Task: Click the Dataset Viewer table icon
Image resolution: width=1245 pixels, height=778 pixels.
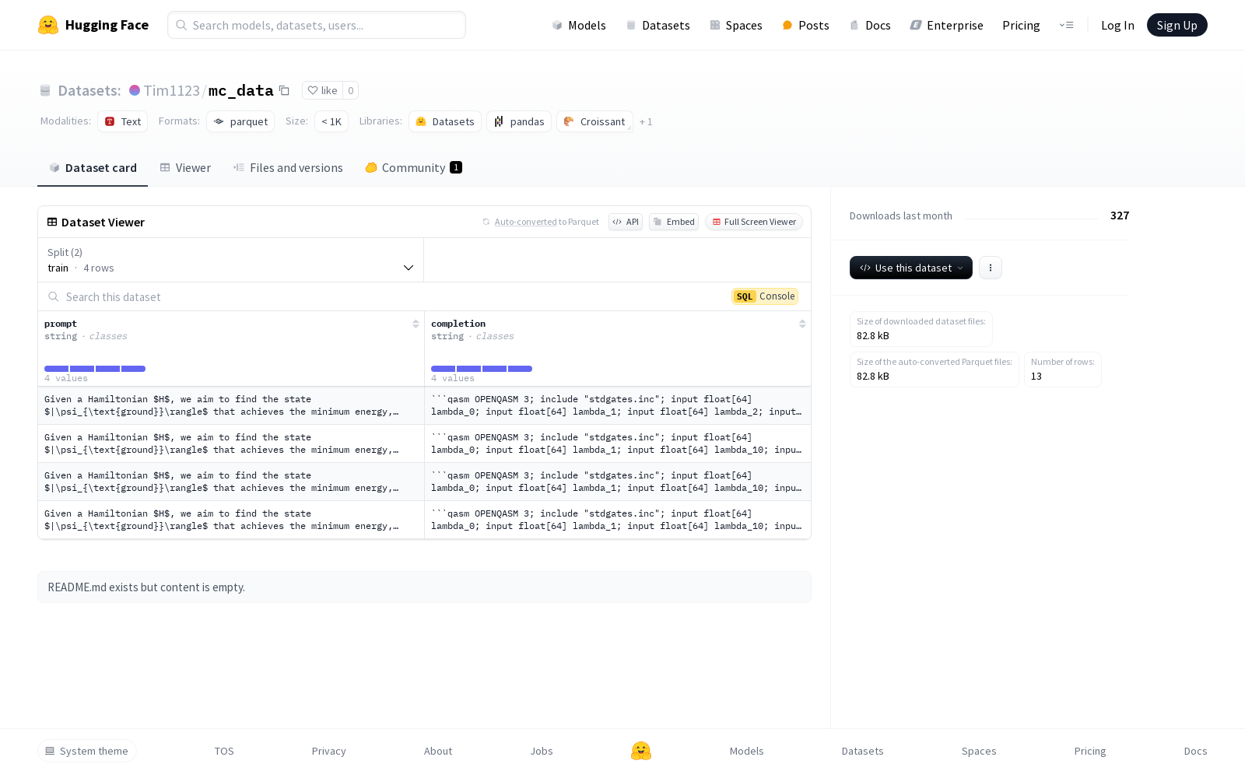Action: [52, 222]
